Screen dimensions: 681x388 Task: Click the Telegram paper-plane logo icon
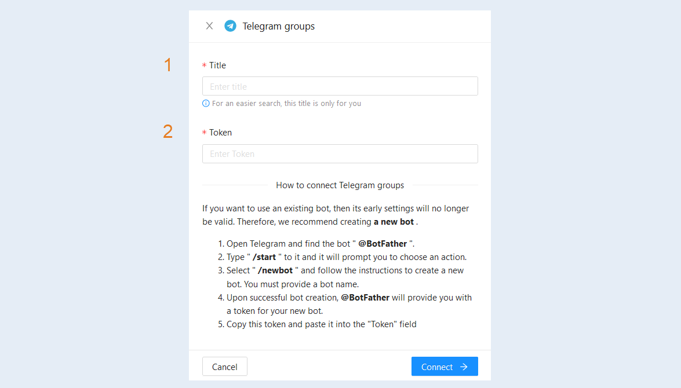click(230, 26)
